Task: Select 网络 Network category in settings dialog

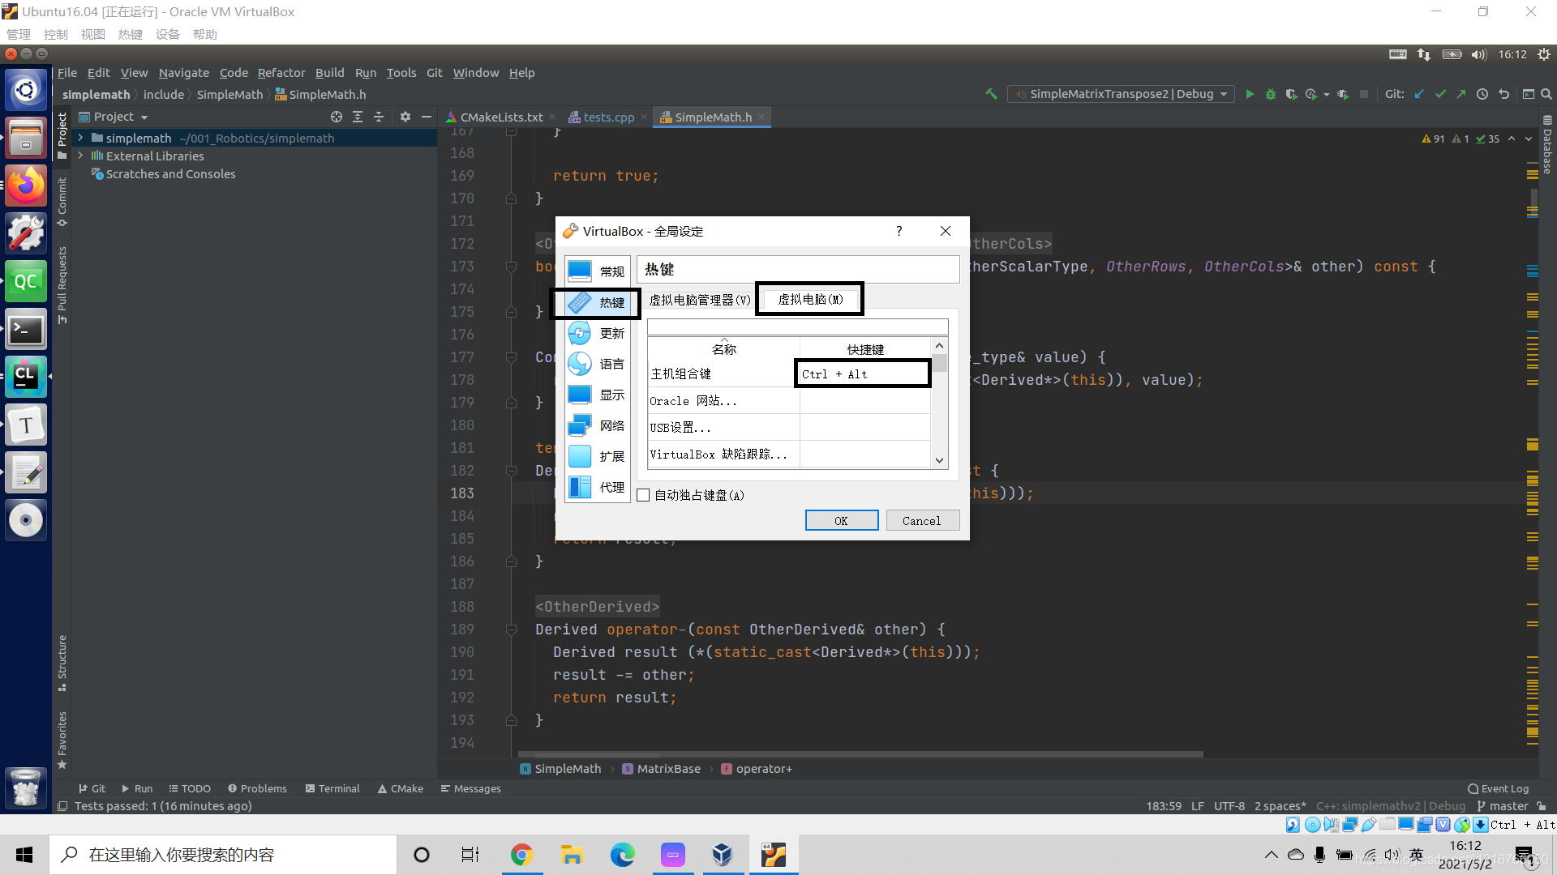Action: [x=597, y=425]
